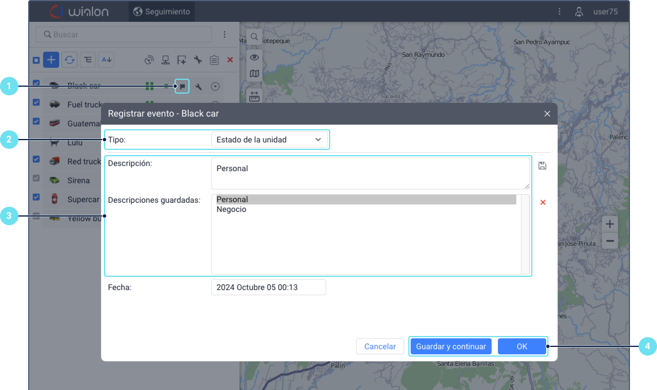Click the eye visibility icon on the map
The width and height of the screenshot is (657, 390).
pos(254,57)
